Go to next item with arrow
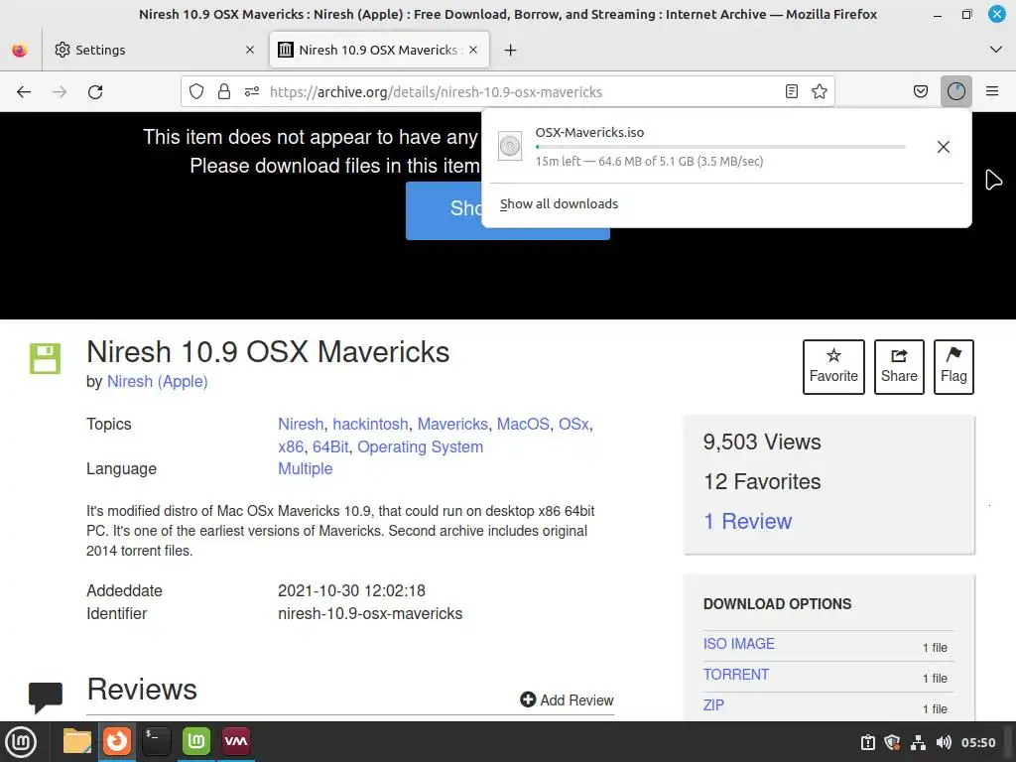 tap(993, 180)
